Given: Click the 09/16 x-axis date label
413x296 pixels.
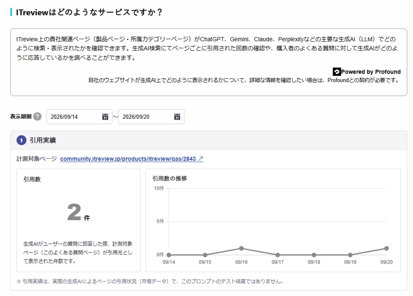Looking at the screenshot, I should click(x=241, y=262).
